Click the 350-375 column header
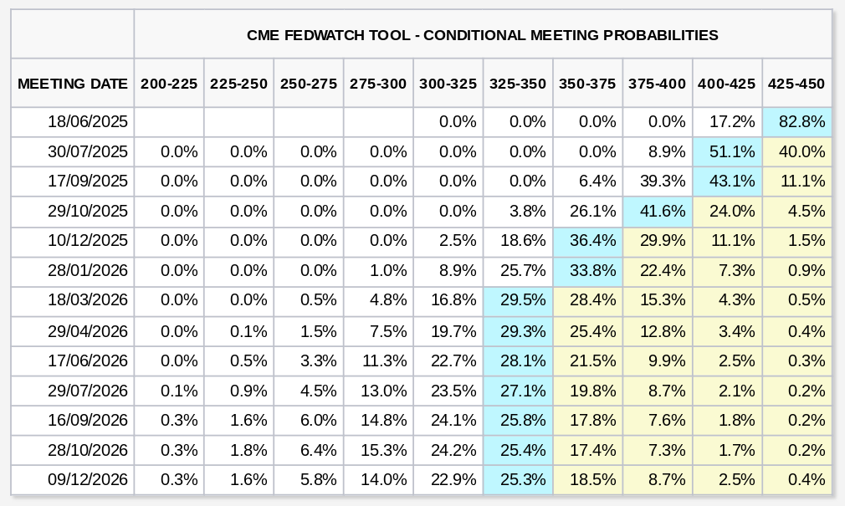Image resolution: width=845 pixels, height=506 pixels. click(x=587, y=84)
